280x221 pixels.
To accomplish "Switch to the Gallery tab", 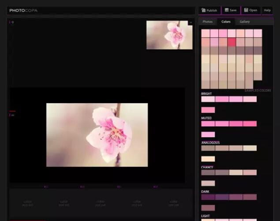I will click(x=245, y=22).
